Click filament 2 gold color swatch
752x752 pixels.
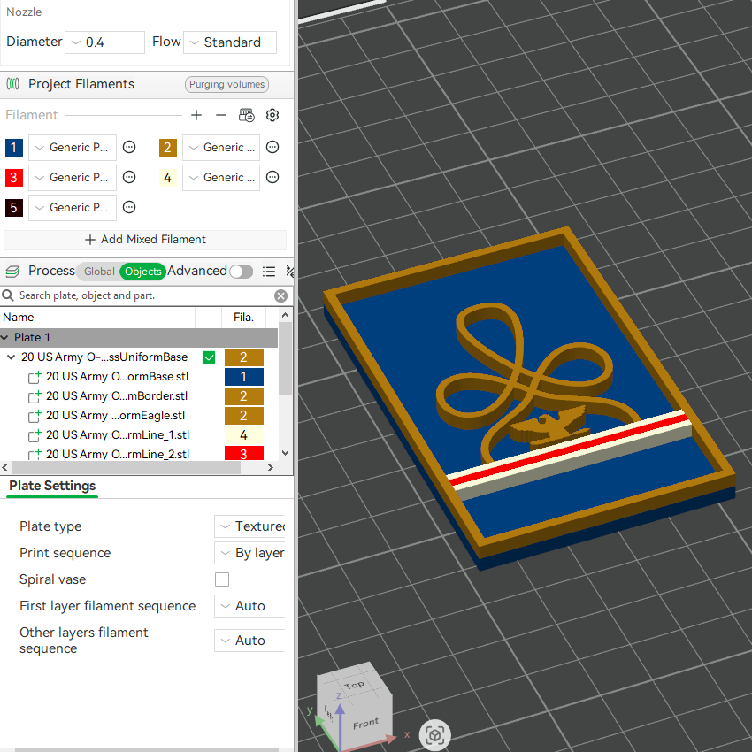pos(168,147)
